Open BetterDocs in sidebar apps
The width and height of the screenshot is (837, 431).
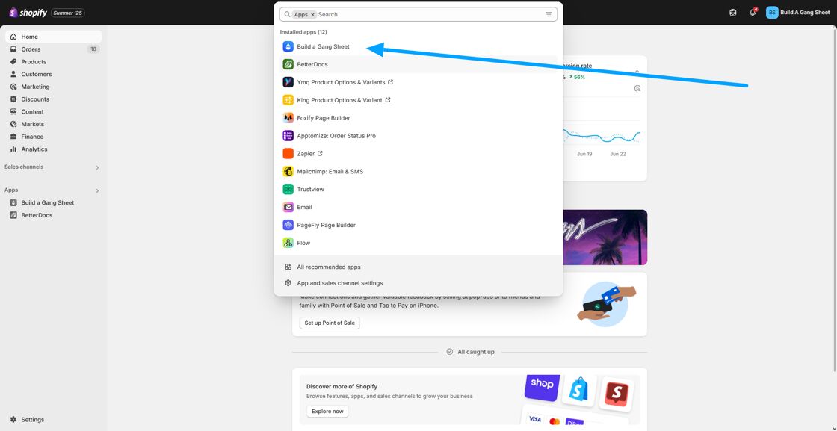[53, 215]
